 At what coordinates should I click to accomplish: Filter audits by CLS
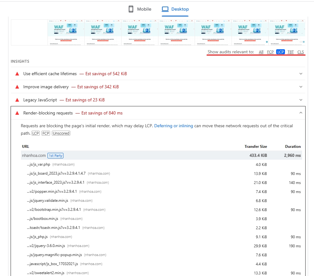(x=301, y=52)
